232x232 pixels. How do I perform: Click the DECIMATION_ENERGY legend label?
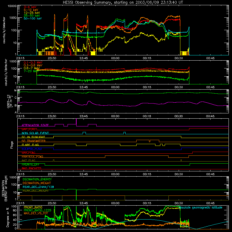[x=37, y=179]
